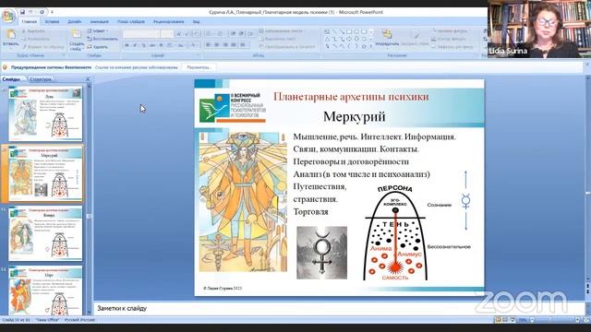Click the Increase font size icon
This screenshot has width=591, height=332.
click(x=179, y=34)
